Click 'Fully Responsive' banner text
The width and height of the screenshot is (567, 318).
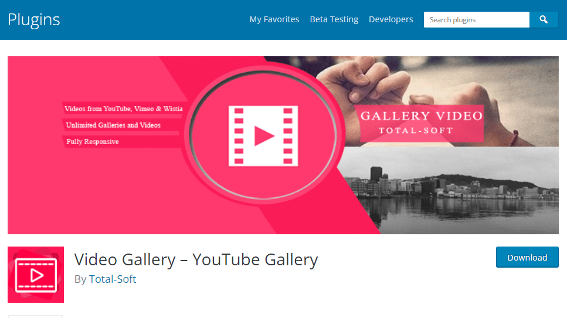click(x=93, y=142)
